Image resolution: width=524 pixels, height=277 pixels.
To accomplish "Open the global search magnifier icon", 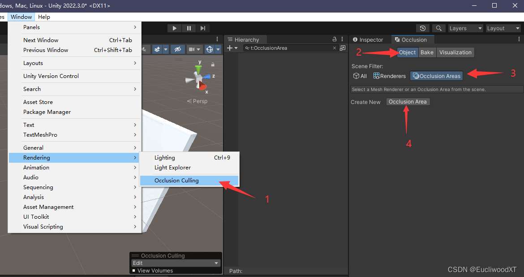I will pos(439,28).
